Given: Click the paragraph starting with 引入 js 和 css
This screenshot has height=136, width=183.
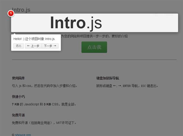Looking at the screenshot, I should (x=45, y=86).
